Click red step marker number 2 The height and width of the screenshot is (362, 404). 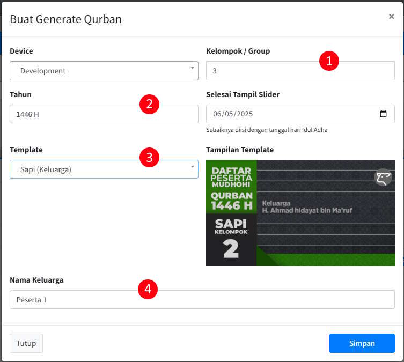(150, 104)
